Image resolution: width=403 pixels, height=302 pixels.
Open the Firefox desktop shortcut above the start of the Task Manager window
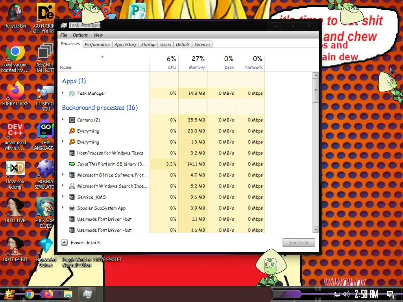[x=15, y=94]
